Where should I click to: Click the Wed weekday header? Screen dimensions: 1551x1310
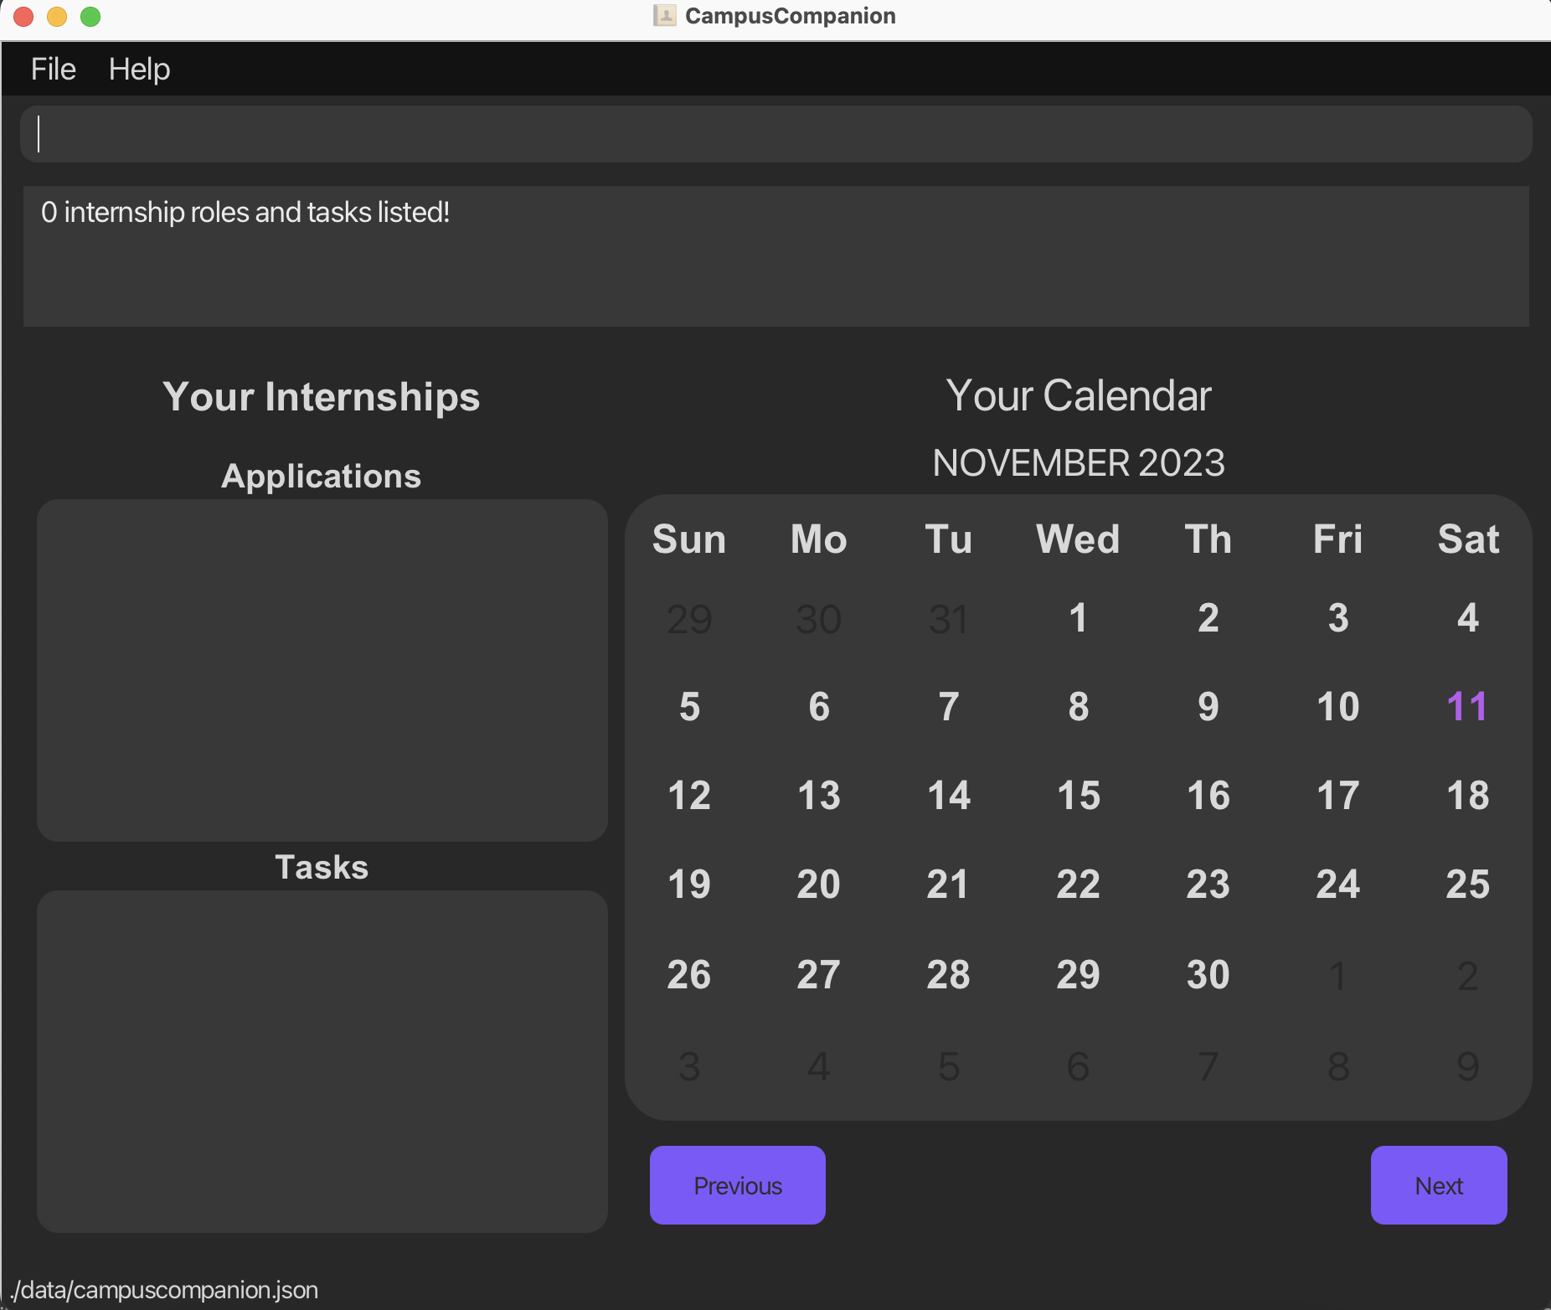click(1078, 539)
